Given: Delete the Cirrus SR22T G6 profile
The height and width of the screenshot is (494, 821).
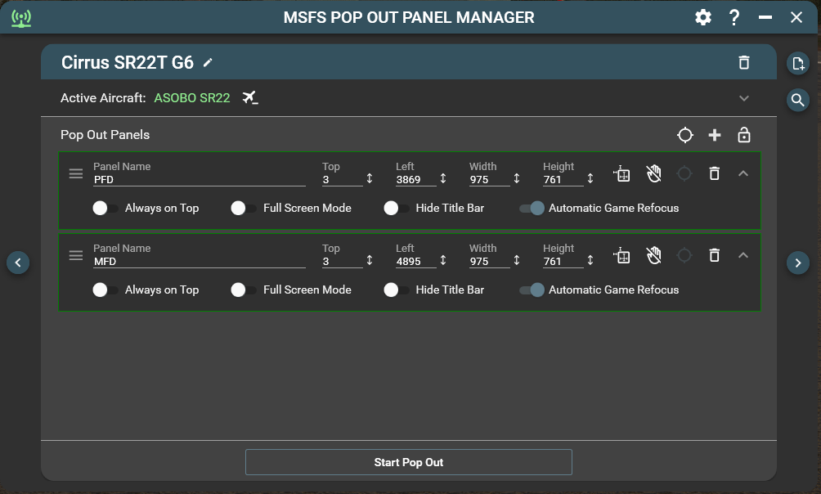Looking at the screenshot, I should [x=743, y=63].
